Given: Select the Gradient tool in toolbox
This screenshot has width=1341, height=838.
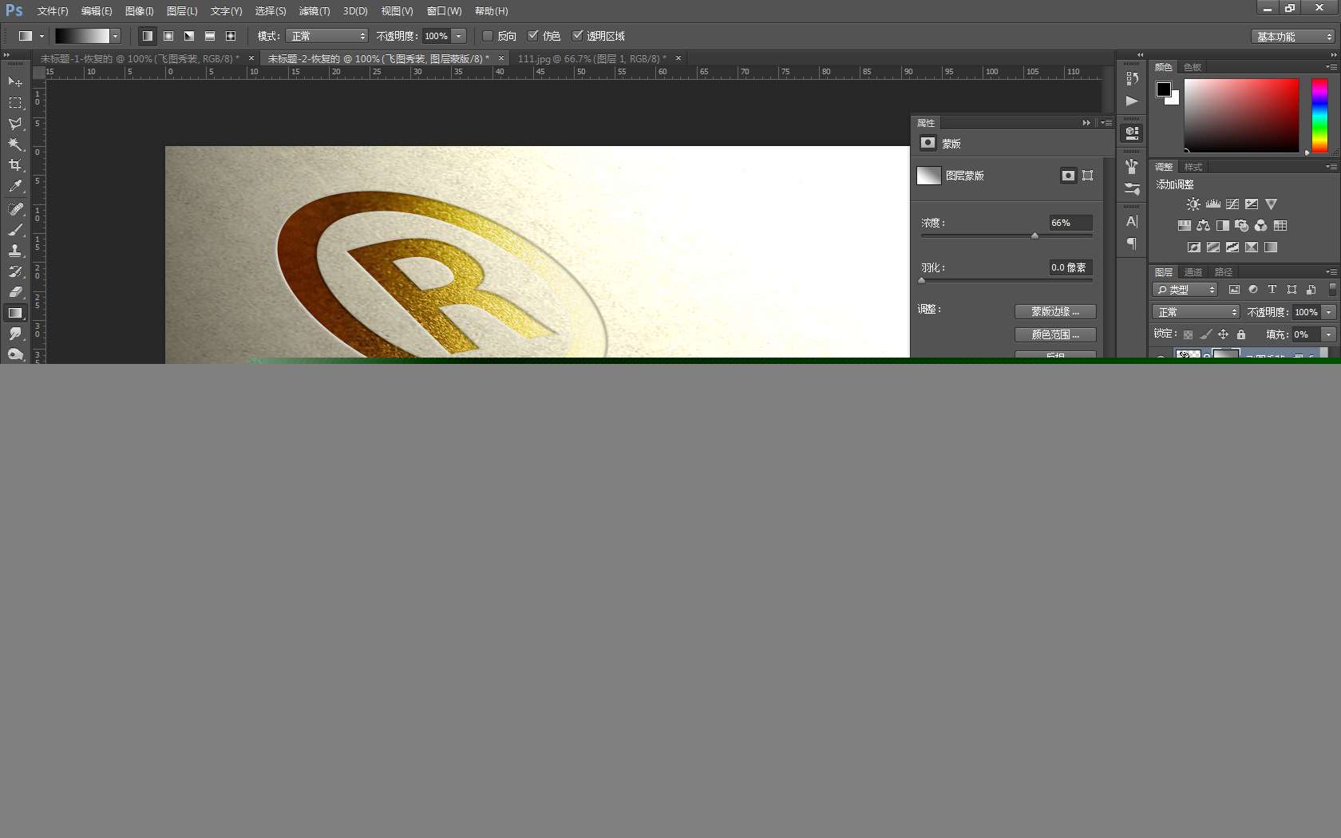Looking at the screenshot, I should [x=15, y=313].
